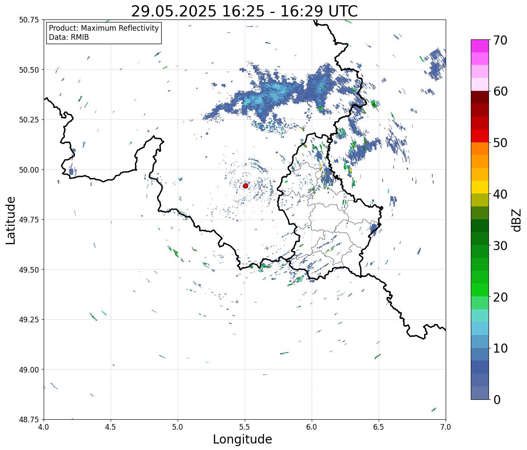Image resolution: width=527 pixels, height=450 pixels.
Task: Click the colorbar tick label 70
Action: click(500, 40)
